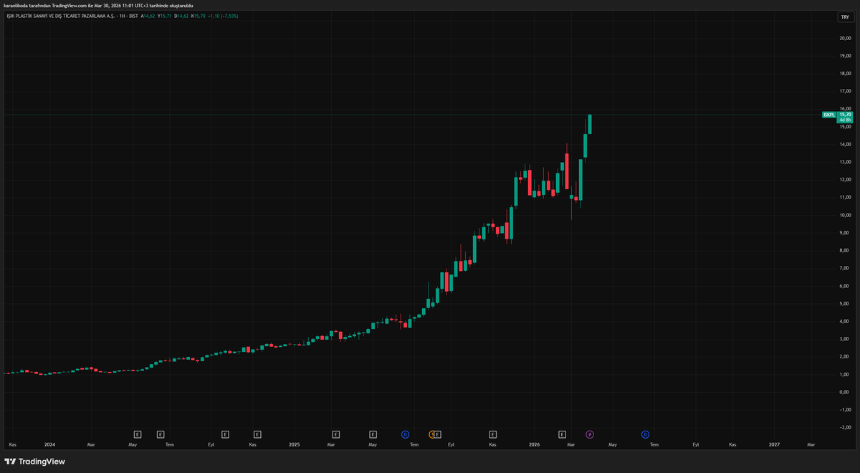Click the 18,00 price axis label
Viewport: 860px width, 473px height.
coord(845,73)
